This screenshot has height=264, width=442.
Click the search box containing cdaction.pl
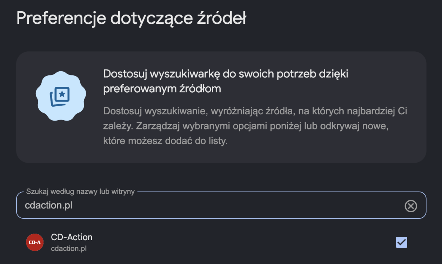pos(221,205)
